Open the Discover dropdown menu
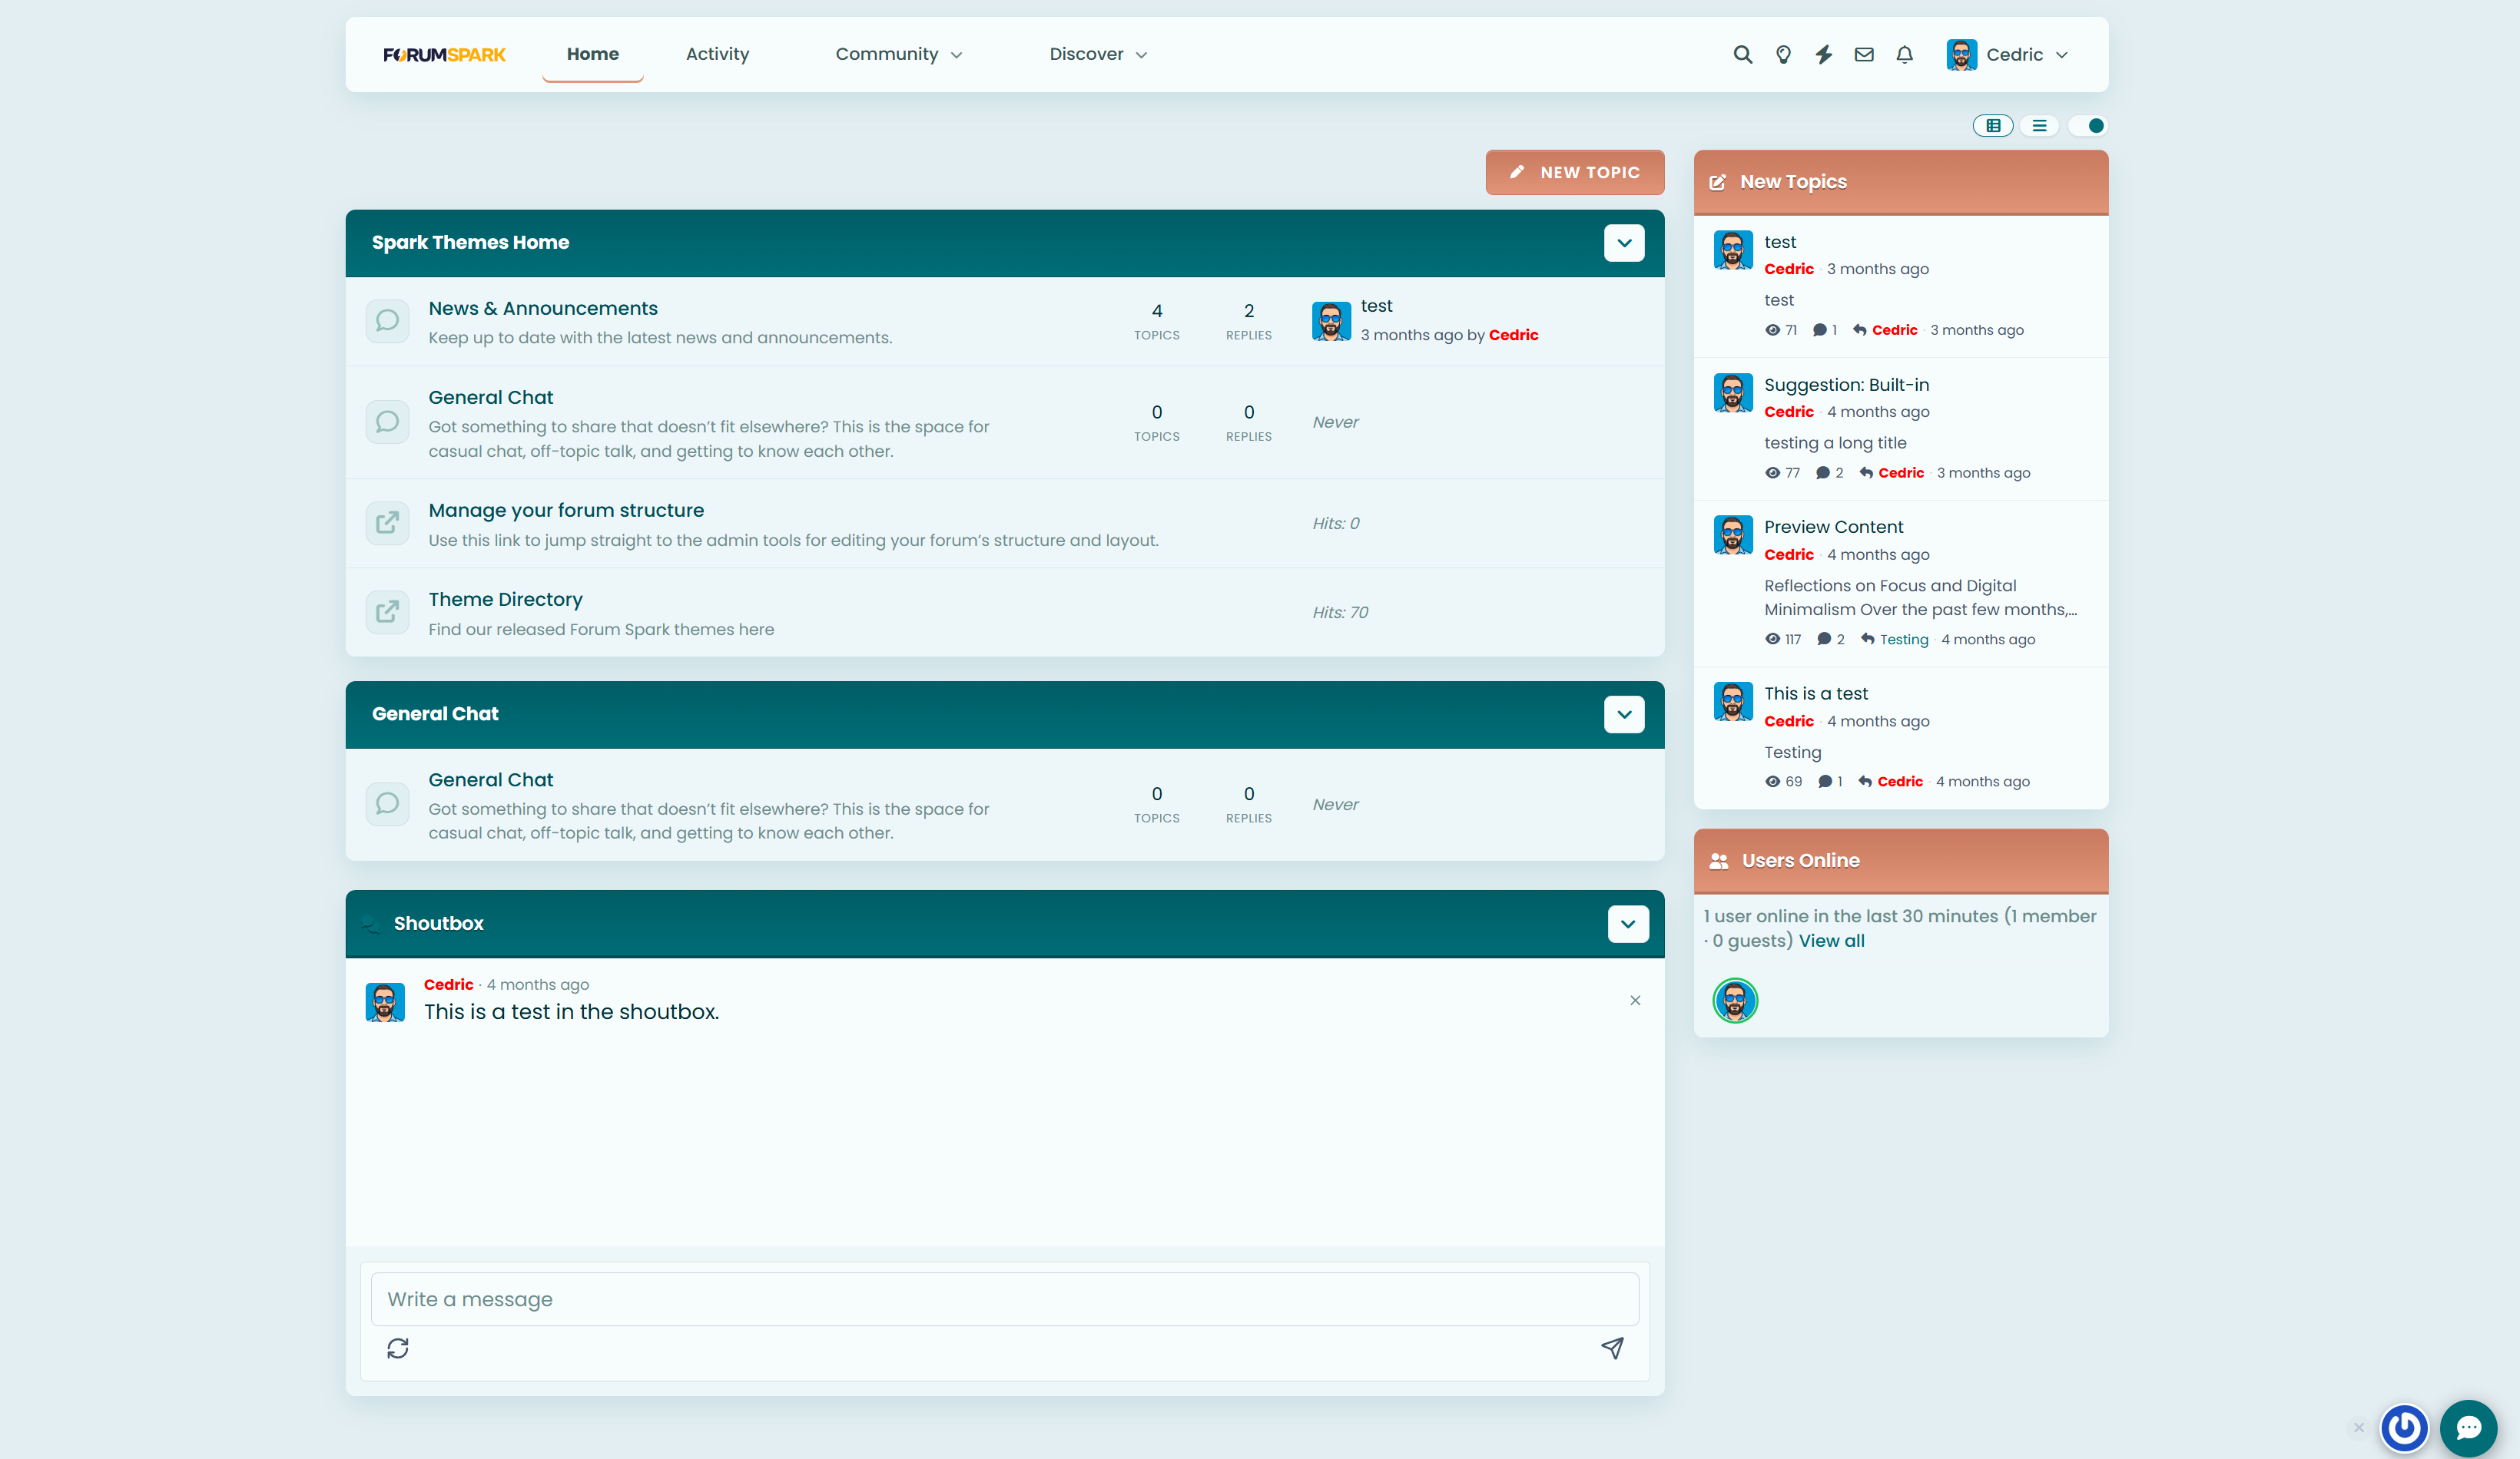This screenshot has height=1459, width=2520. point(1097,55)
